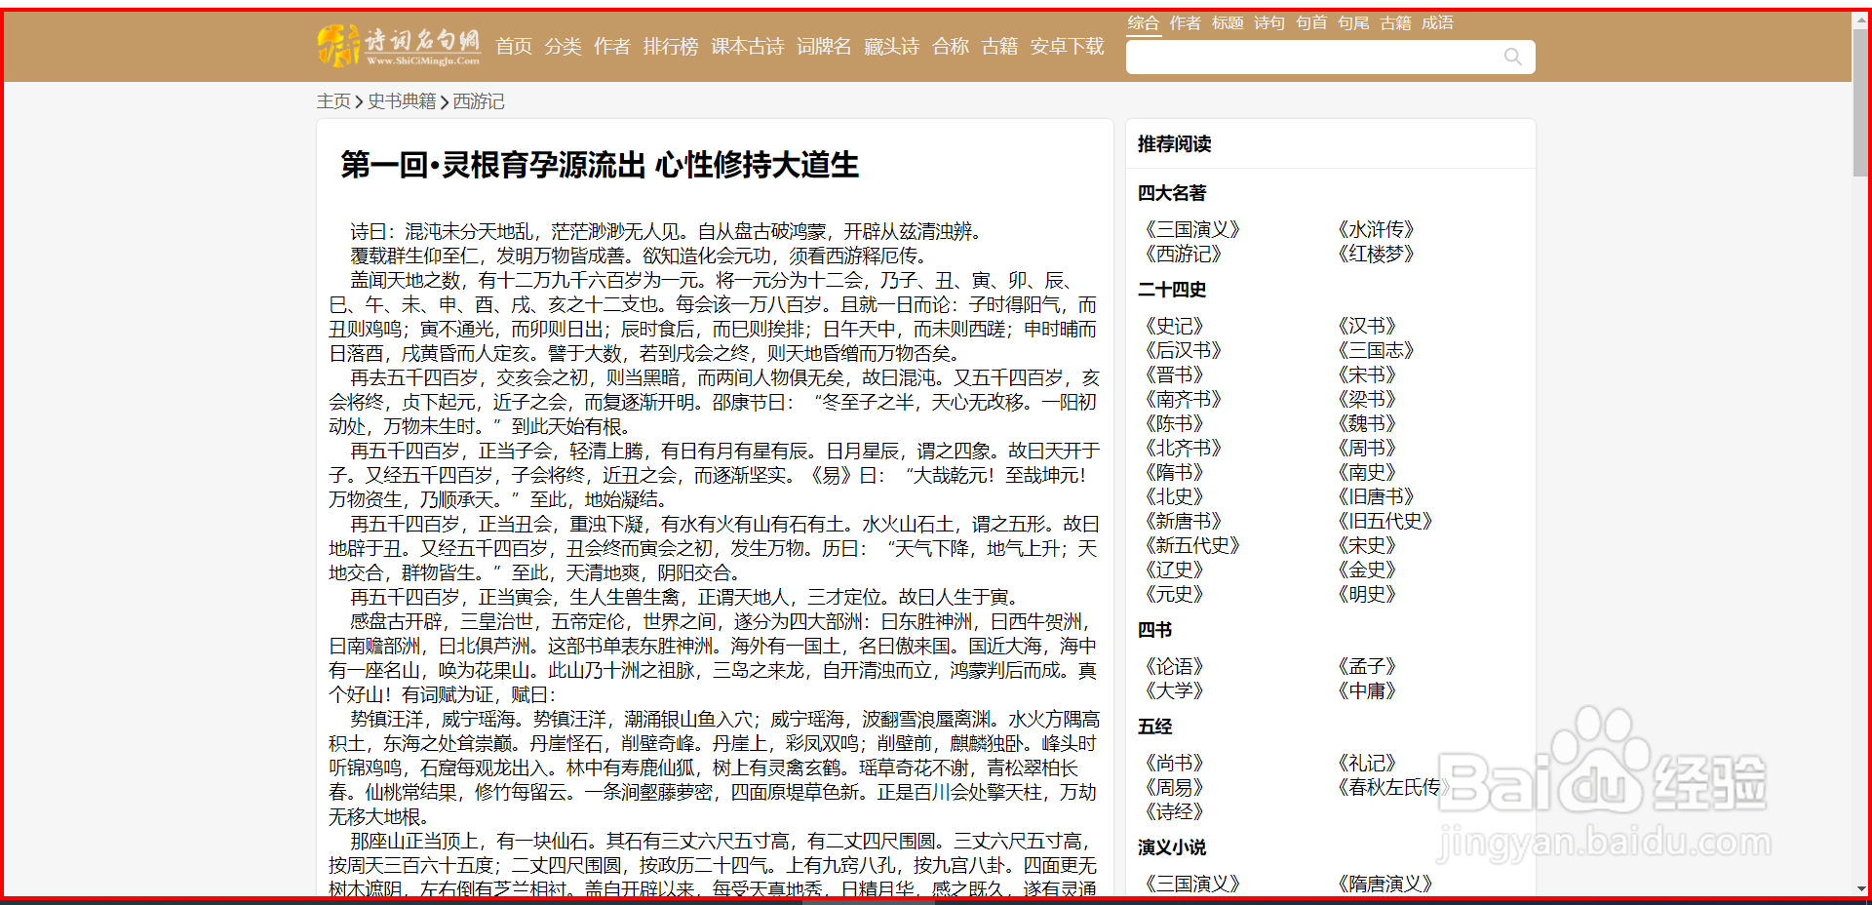Open 《大学》 link
Viewport: 1872px width, 905px height.
[x=1175, y=690]
